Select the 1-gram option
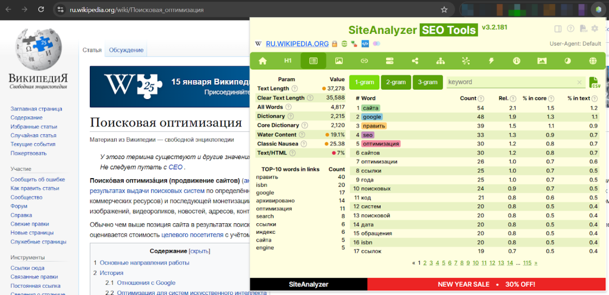 point(363,83)
